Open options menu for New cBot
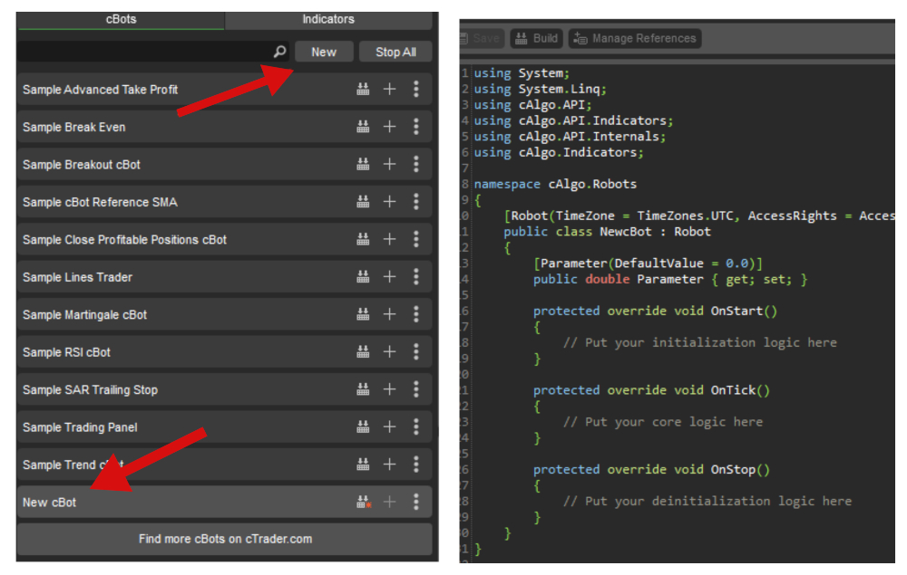 point(416,502)
